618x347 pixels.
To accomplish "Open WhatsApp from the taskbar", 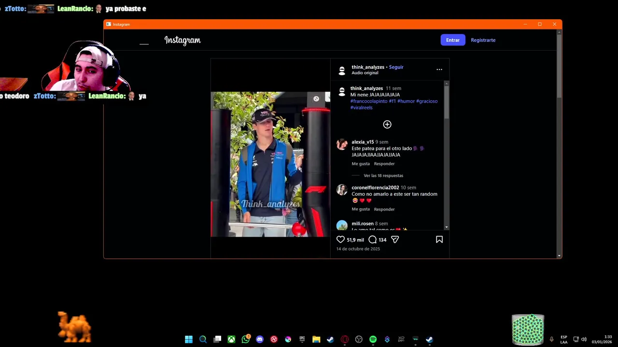I will pyautogui.click(x=246, y=339).
